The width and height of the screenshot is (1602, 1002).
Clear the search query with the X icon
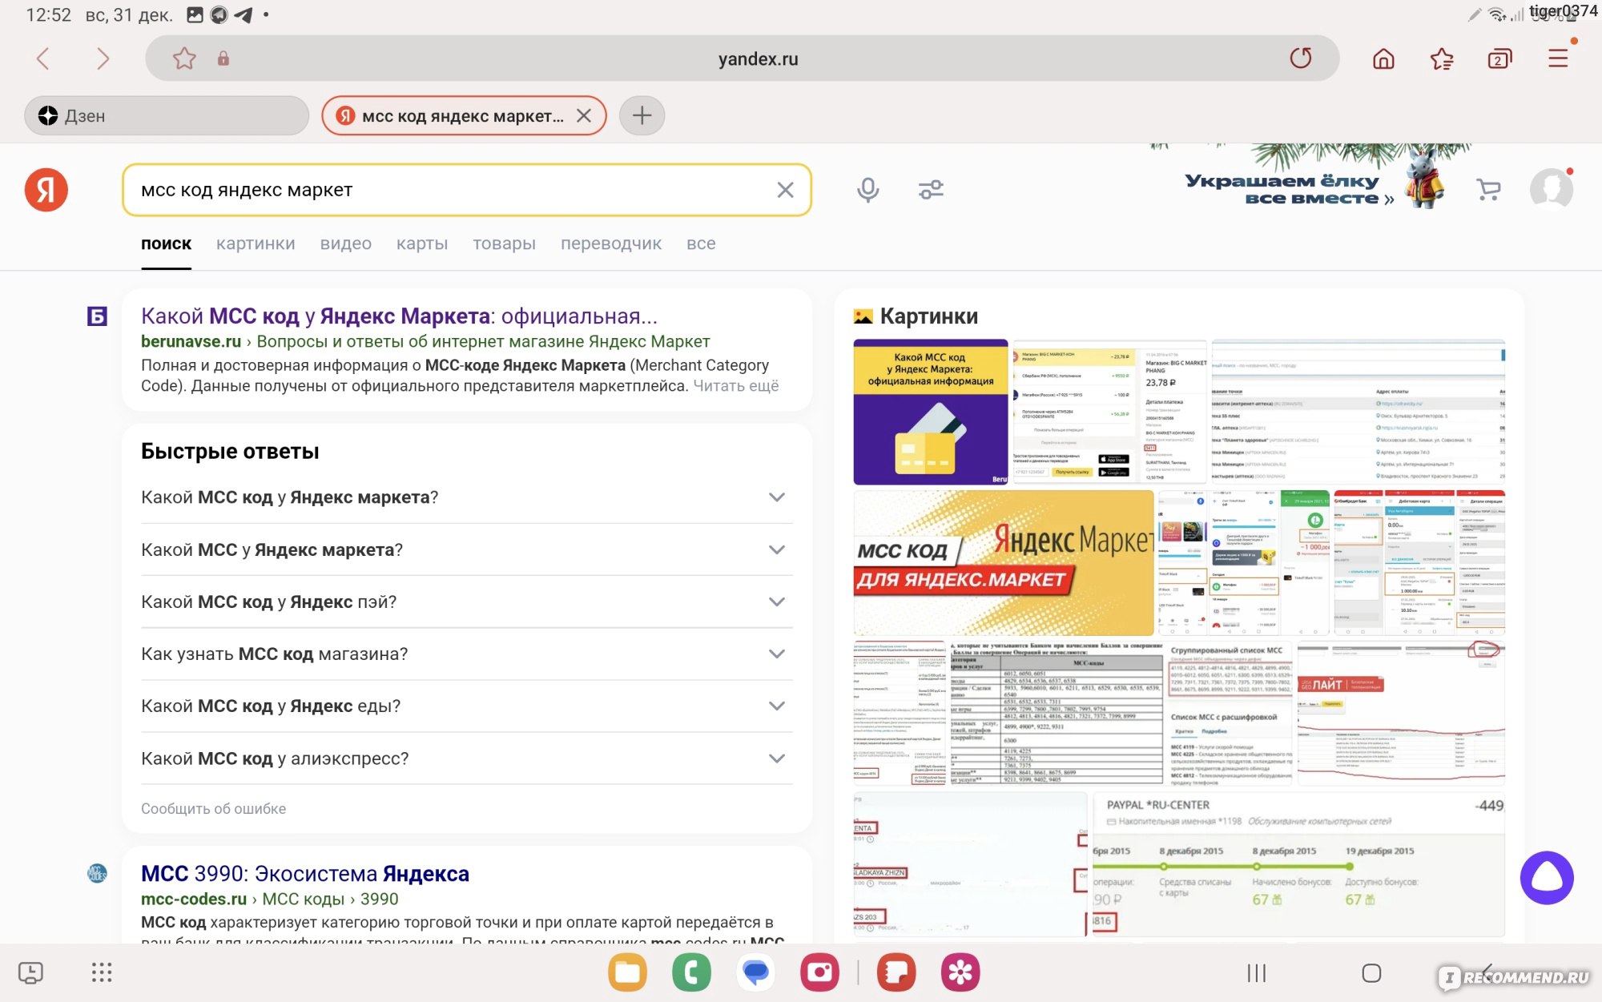[785, 190]
